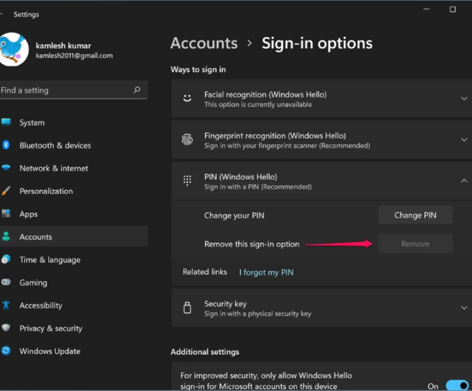The width and height of the screenshot is (472, 391).
Task: Open the I forgot my PIN link
Action: pos(266,272)
